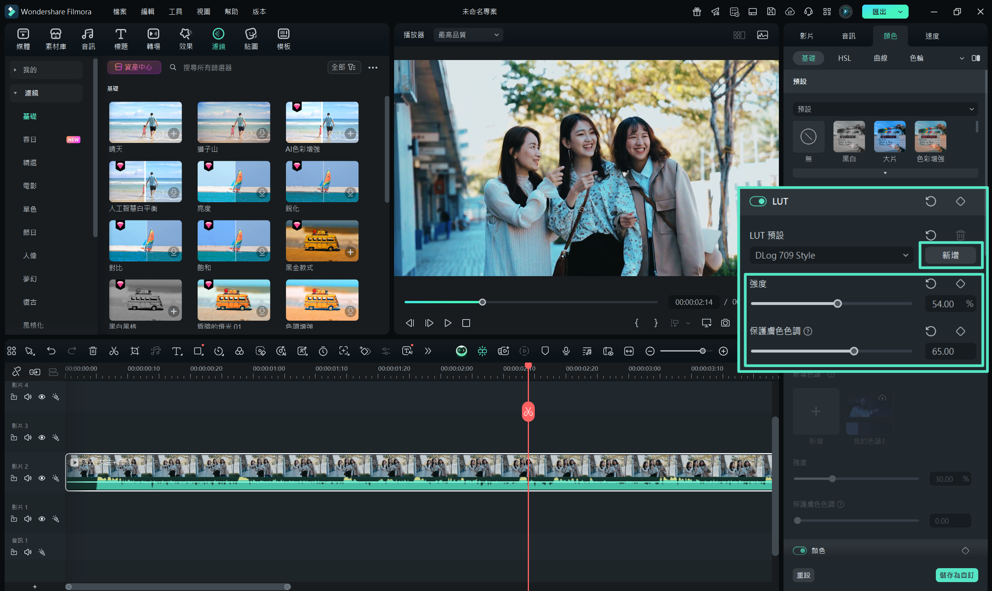Click the microphone voiceover record icon
This screenshot has width=992, height=591.
pos(566,351)
